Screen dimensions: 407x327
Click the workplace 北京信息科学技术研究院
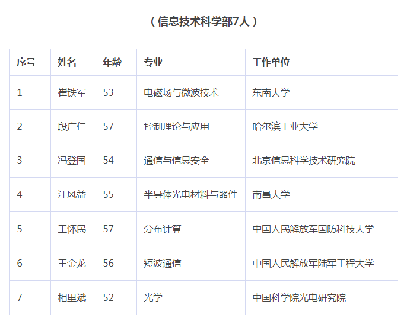pyautogui.click(x=304, y=161)
